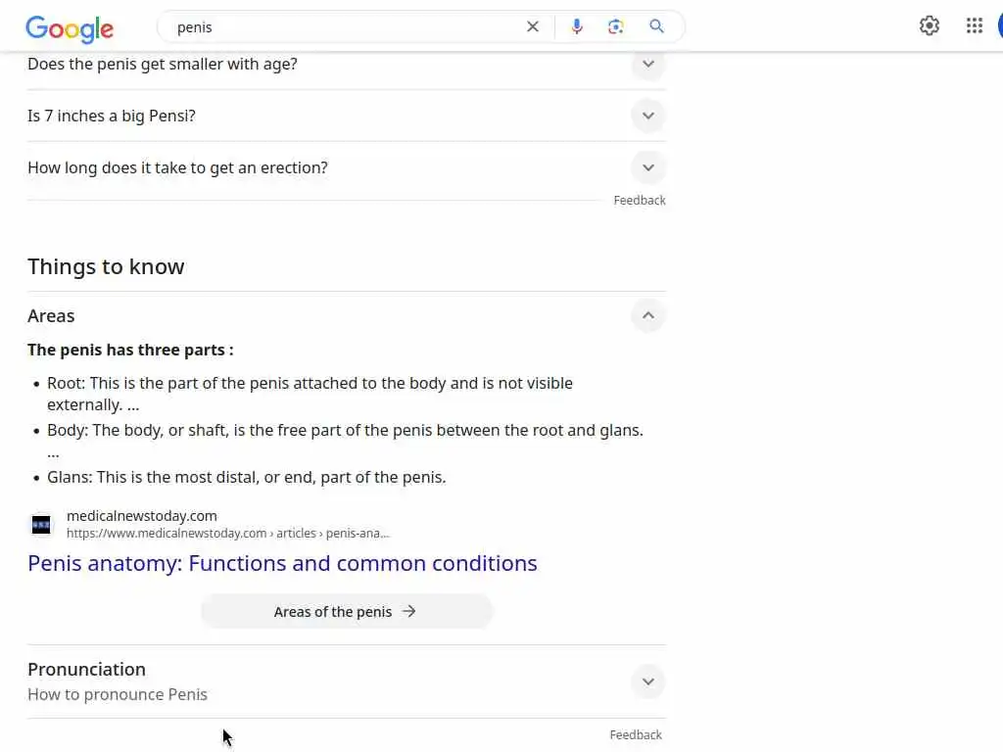The width and height of the screenshot is (1003, 752).
Task: Click Feedback below Things to know
Action: [x=636, y=735]
